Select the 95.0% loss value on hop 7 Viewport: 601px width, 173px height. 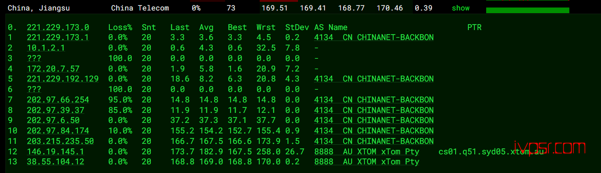point(120,100)
